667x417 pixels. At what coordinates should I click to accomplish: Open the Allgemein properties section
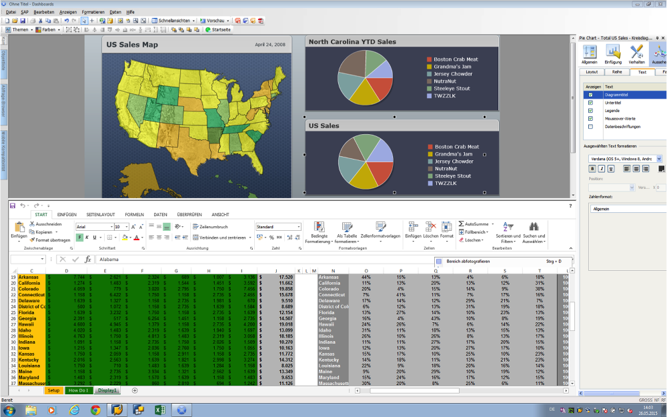coord(590,53)
